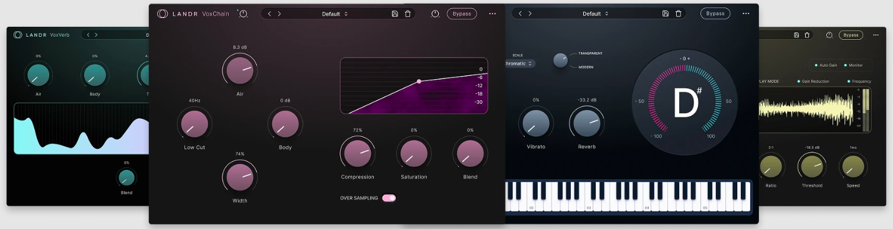Click the Speed knob in the compressor
Viewport: 893px width, 229px height.
coord(853,167)
